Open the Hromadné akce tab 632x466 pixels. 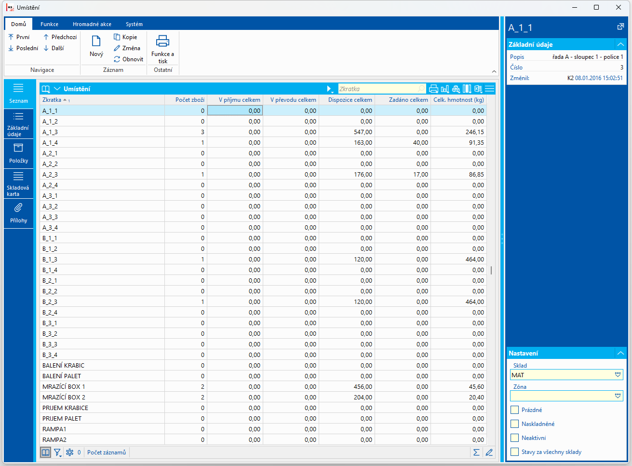coord(92,24)
